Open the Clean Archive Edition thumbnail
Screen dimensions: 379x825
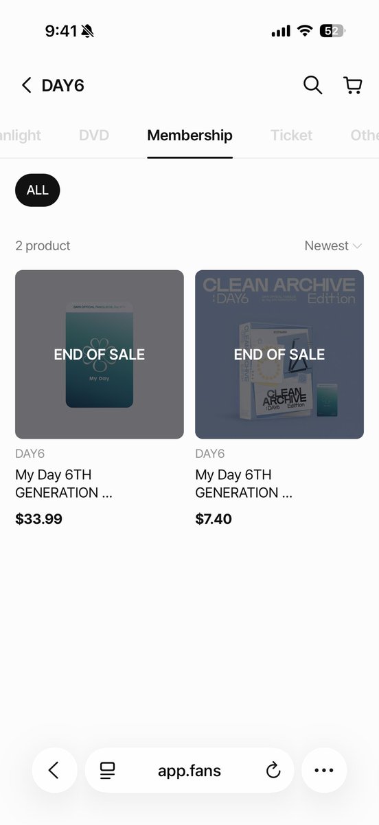(x=279, y=354)
